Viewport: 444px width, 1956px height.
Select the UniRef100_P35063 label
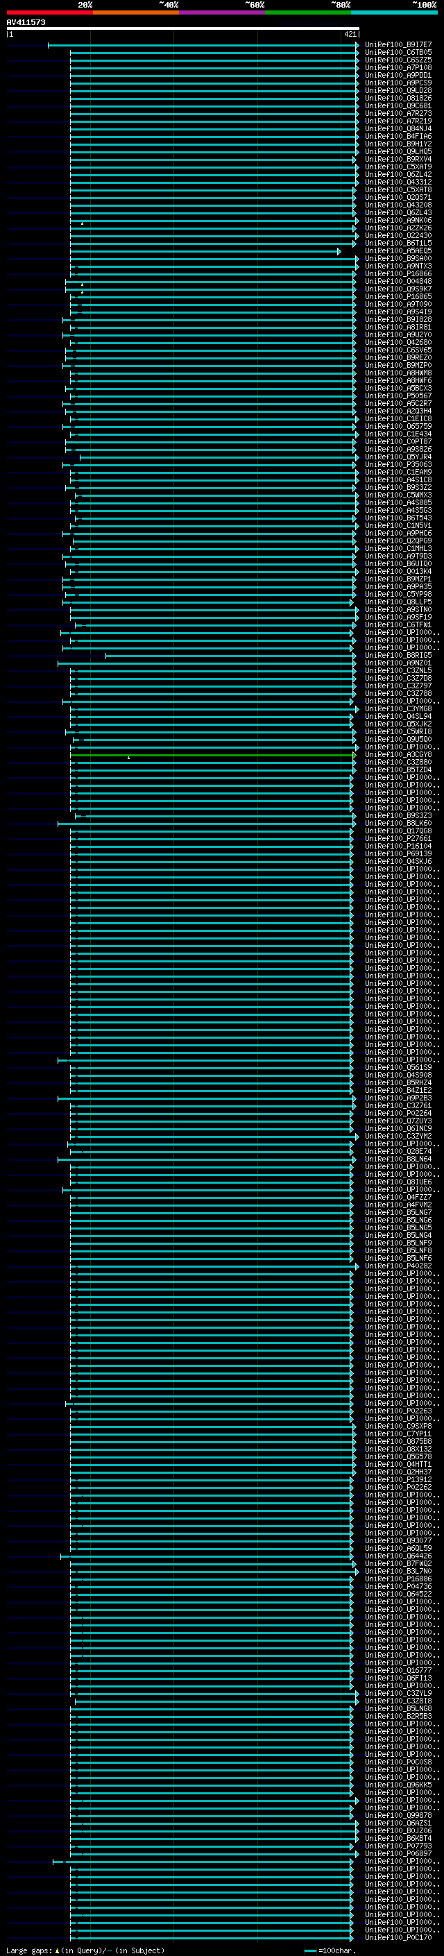coord(398,465)
